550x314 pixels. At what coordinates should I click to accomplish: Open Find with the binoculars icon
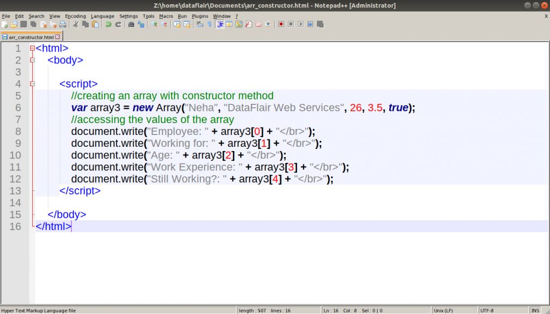[x=131, y=24]
